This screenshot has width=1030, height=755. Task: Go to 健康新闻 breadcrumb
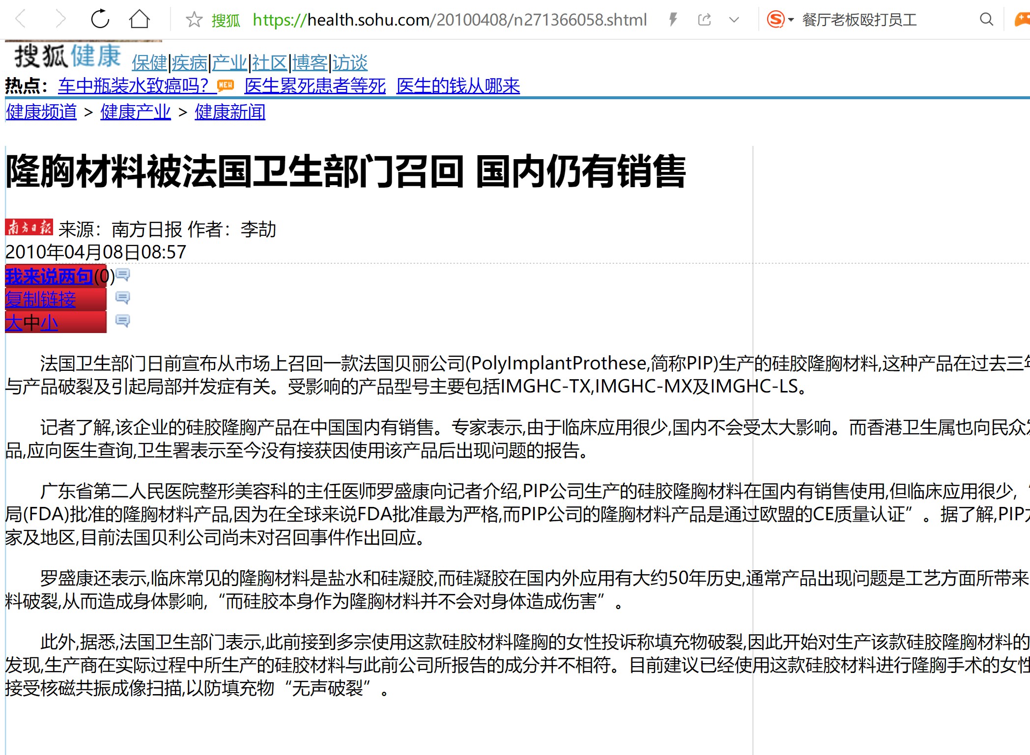(230, 112)
